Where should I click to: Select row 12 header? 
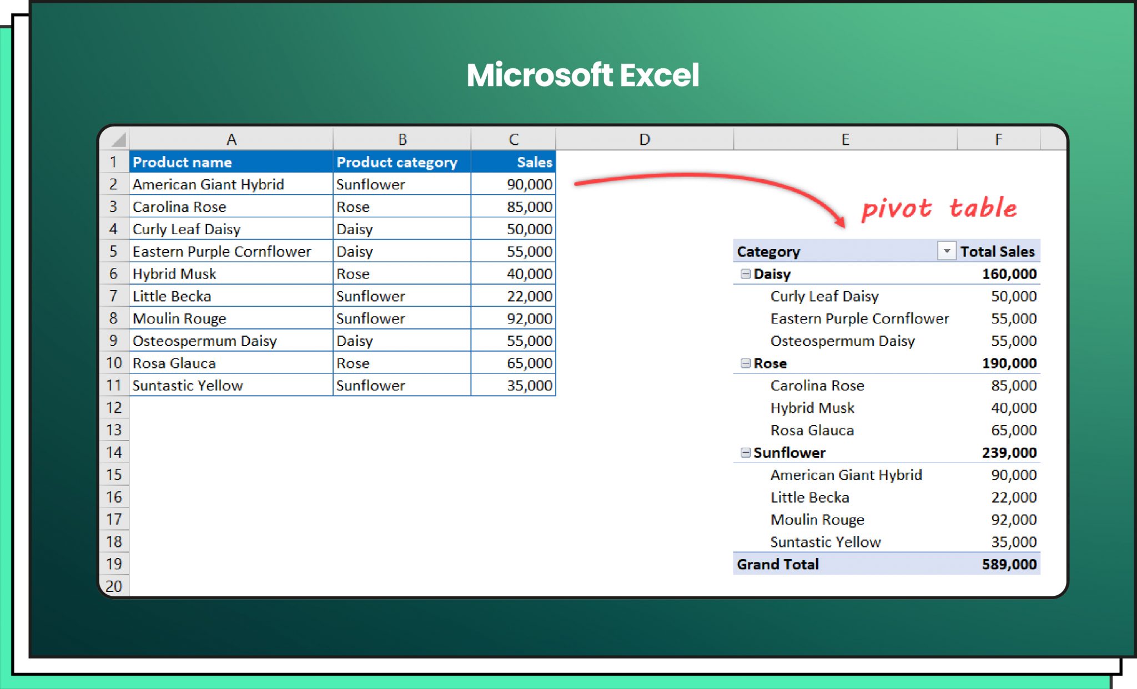coord(114,408)
